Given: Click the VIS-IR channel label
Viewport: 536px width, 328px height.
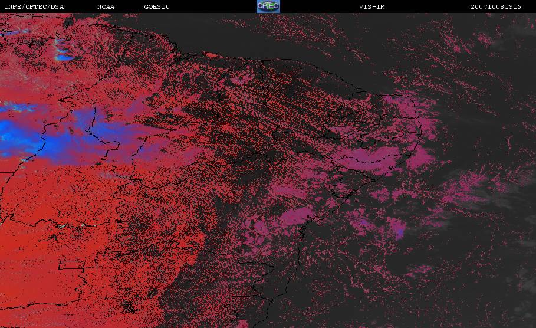Looking at the screenshot, I should pos(371,6).
